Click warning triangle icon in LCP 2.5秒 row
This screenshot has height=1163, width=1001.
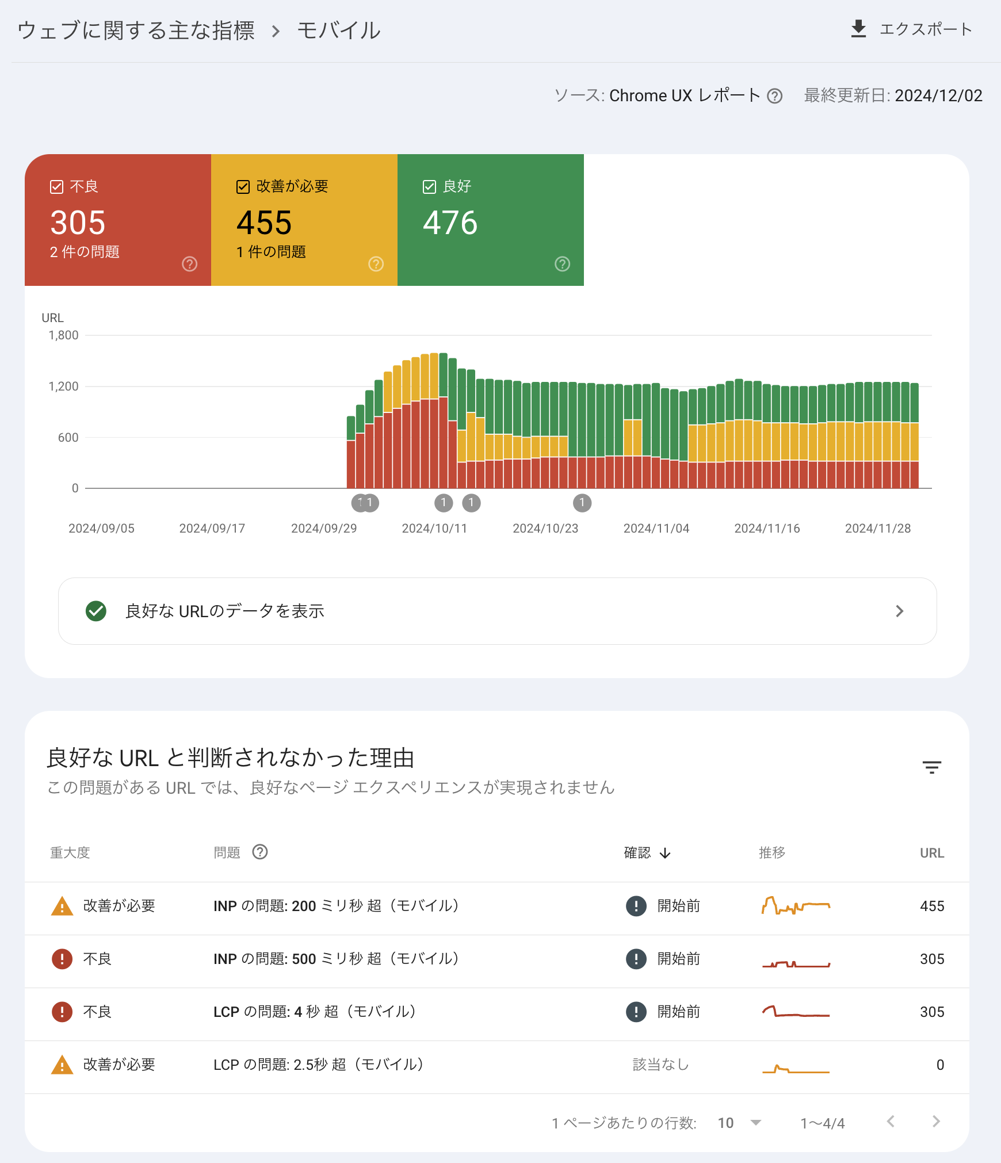pos(62,1065)
